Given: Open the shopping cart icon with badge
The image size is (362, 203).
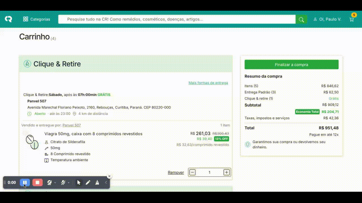Looking at the screenshot, I should [352, 19].
